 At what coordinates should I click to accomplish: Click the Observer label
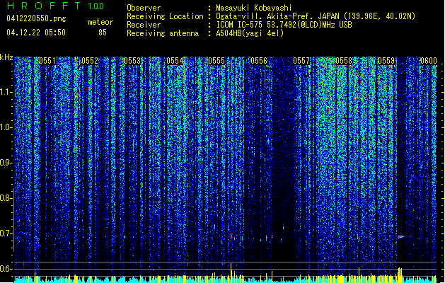144,8
